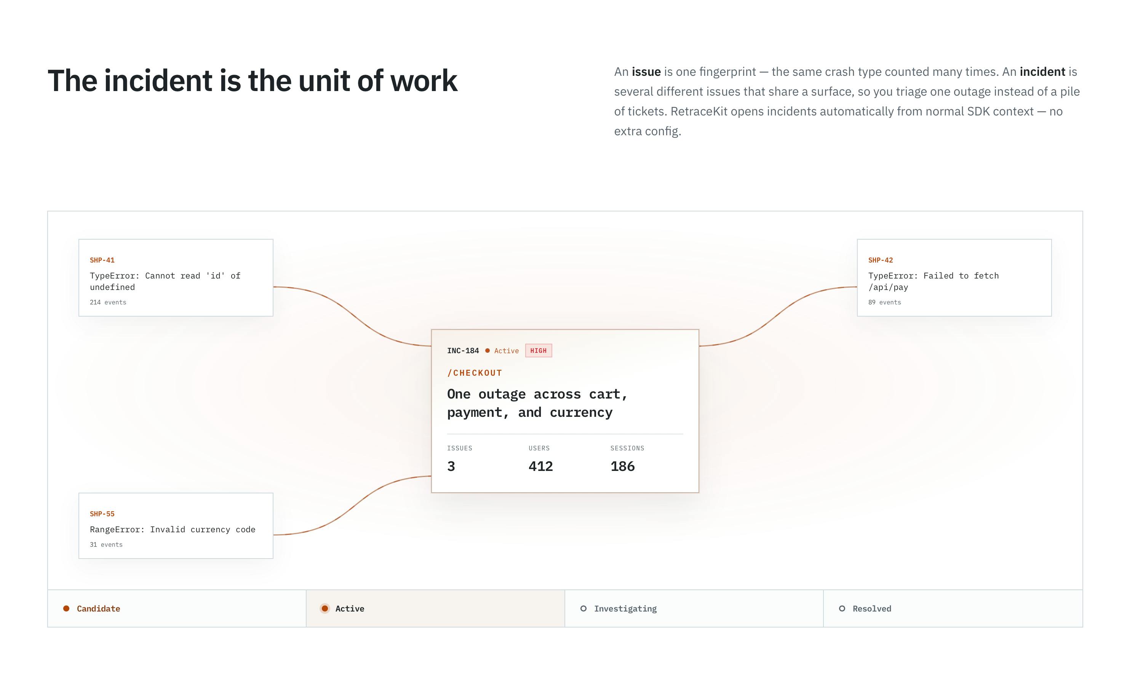Switch to the Resolved stage tab
1135x682 pixels.
[953, 608]
